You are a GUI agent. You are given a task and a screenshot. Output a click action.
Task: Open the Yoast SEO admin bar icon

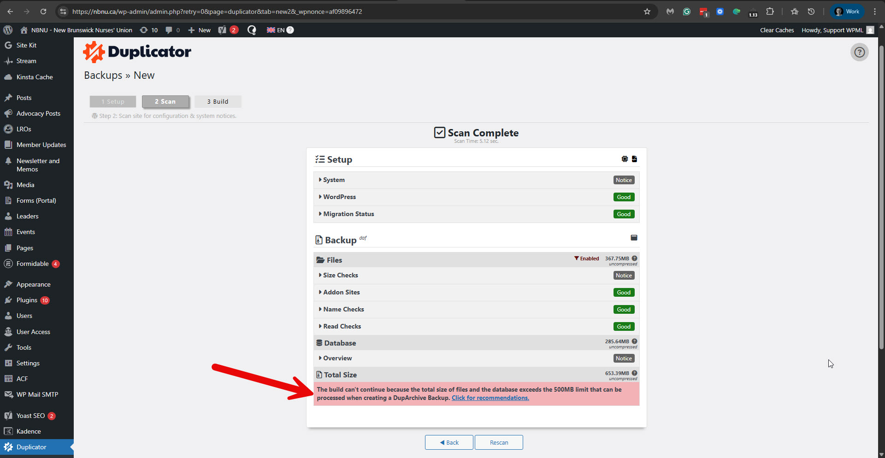point(223,30)
